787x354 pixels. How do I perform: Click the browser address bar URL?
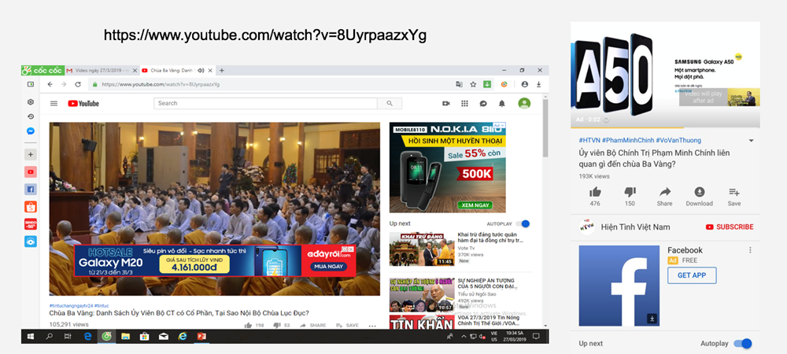(161, 84)
